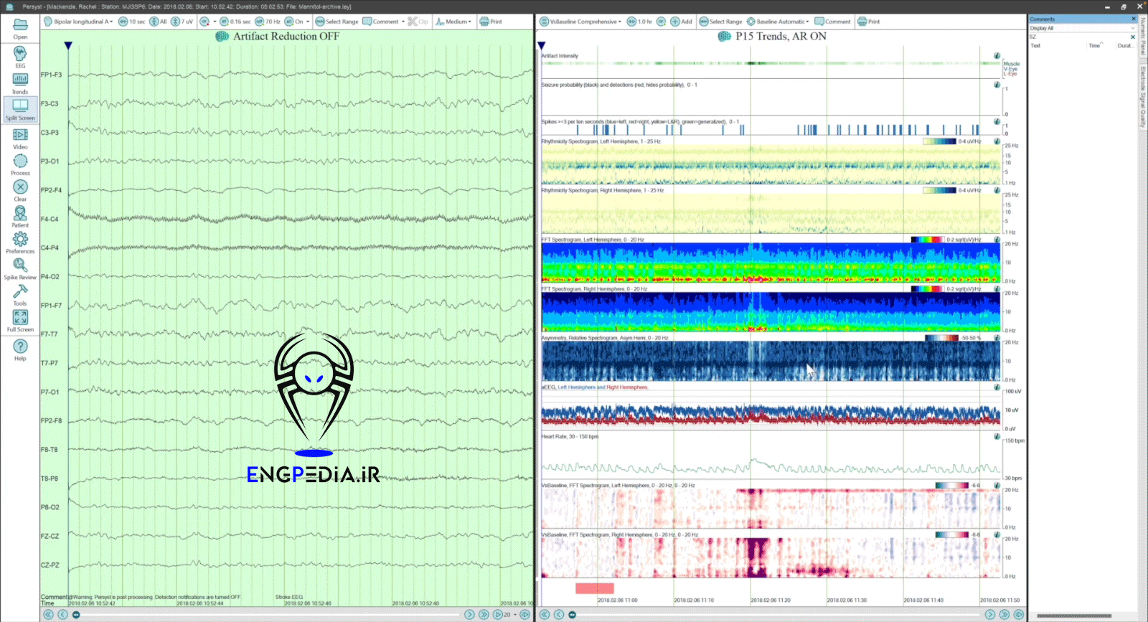Open the Medium trace weight dropdown
Screen dimensions: 1148x622
click(453, 22)
